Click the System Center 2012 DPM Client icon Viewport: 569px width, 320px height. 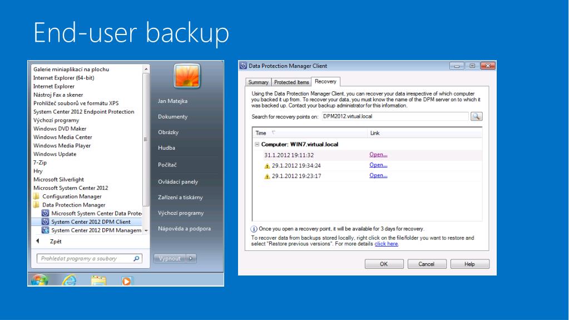(45, 221)
